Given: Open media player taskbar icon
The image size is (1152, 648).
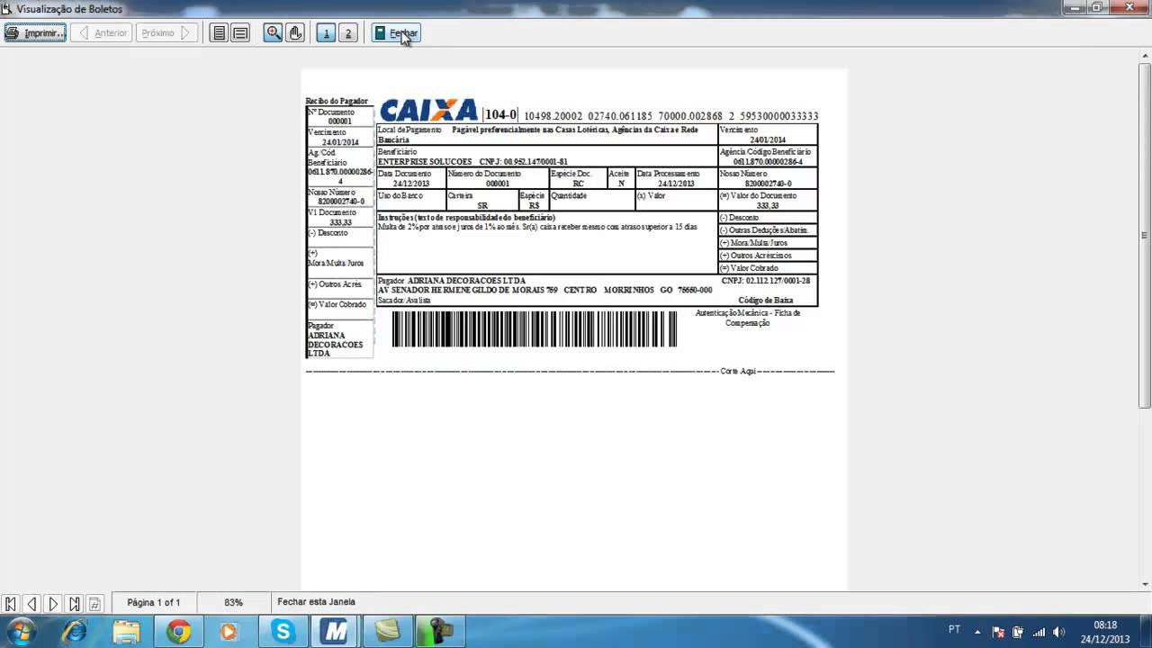Looking at the screenshot, I should (x=229, y=632).
